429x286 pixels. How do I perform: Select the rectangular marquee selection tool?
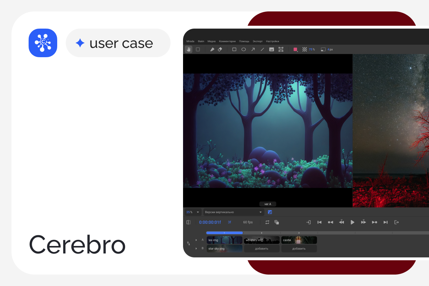(x=198, y=49)
